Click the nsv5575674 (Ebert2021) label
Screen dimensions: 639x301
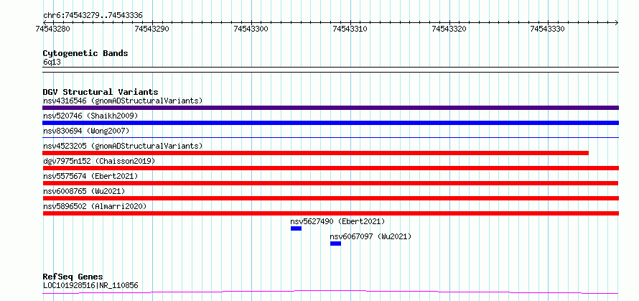click(x=90, y=176)
